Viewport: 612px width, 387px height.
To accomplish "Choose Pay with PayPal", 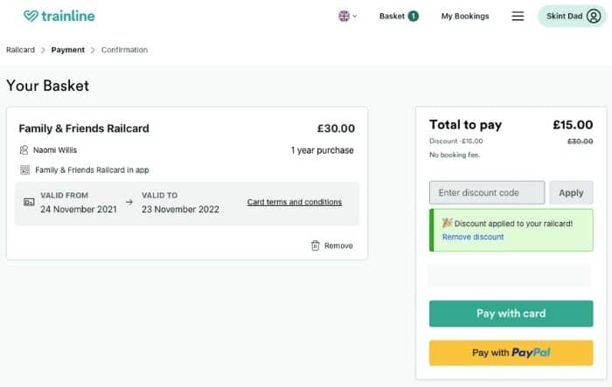I will pos(511,353).
